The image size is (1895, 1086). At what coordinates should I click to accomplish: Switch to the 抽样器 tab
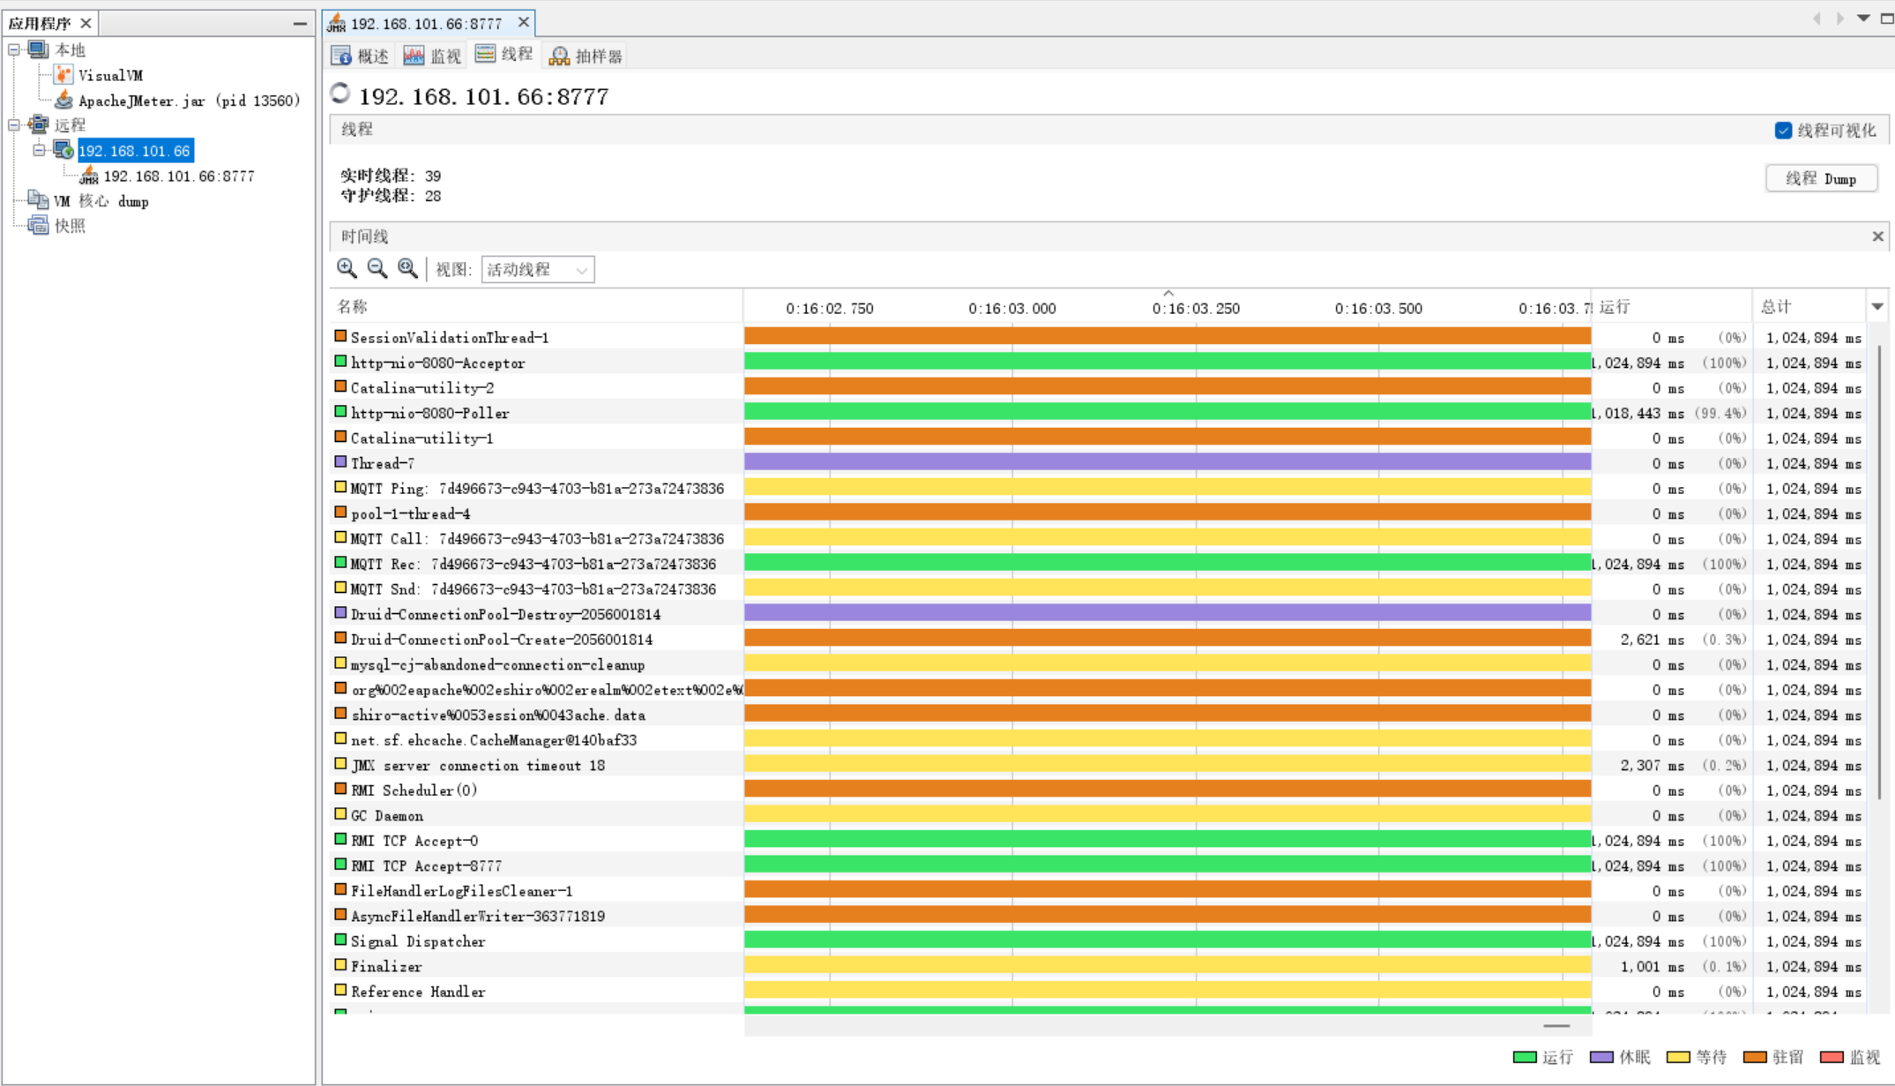point(586,56)
